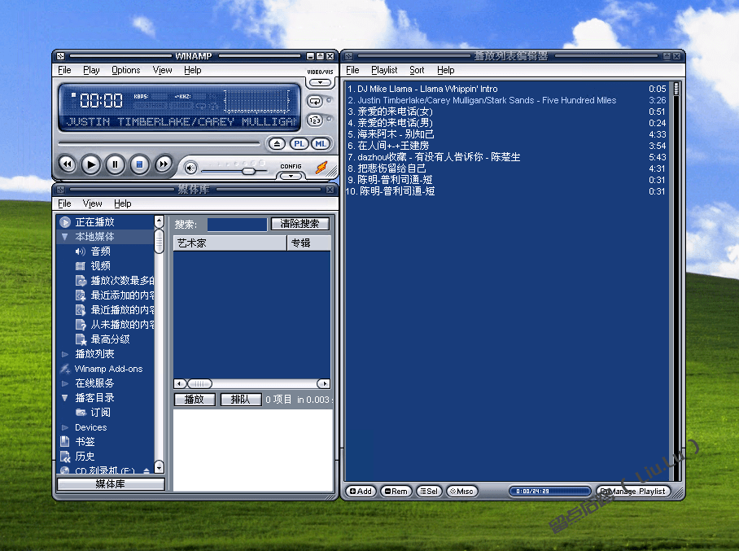Click the Add button in playlist editor

[361, 491]
